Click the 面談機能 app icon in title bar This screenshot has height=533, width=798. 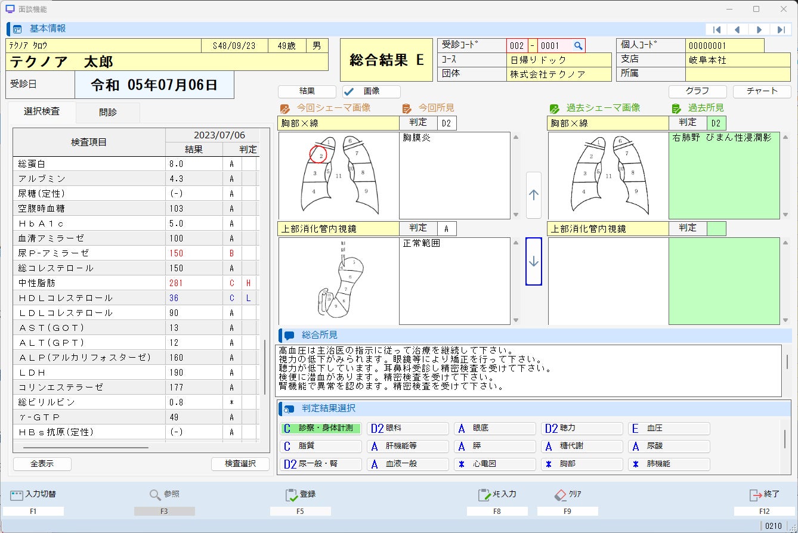[x=10, y=9]
